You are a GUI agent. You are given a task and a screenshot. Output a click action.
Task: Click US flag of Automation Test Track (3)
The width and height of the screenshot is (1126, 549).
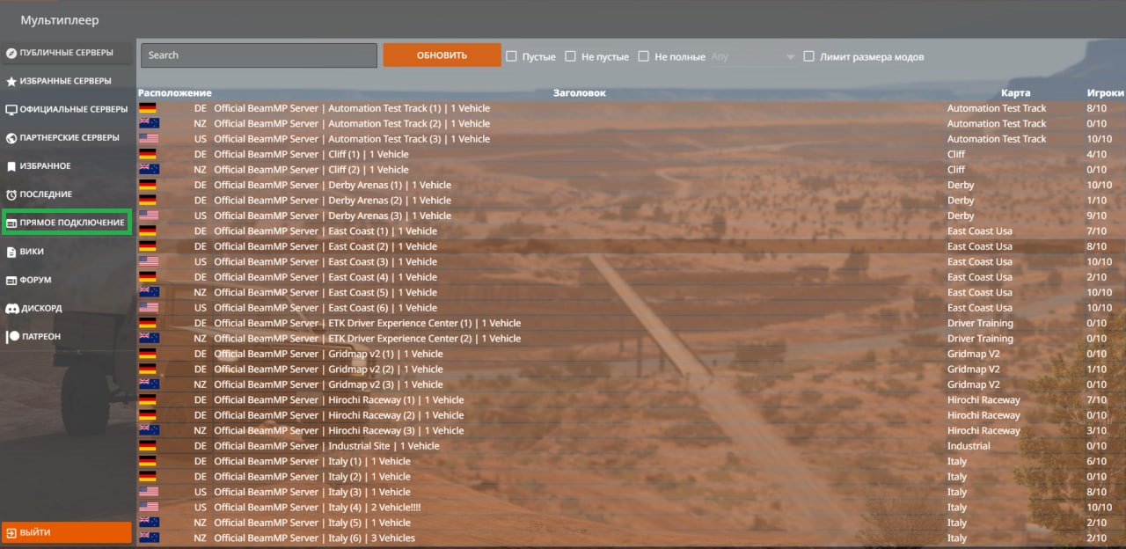pyautogui.click(x=148, y=139)
